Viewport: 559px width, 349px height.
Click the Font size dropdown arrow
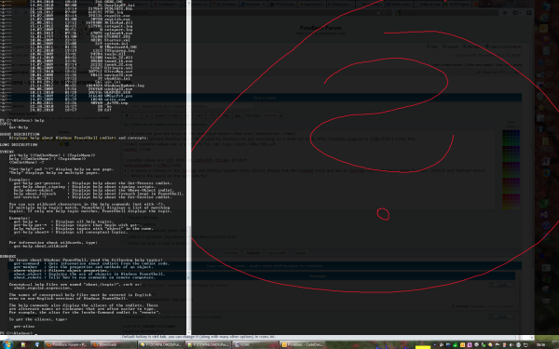pyautogui.click(x=281, y=115)
